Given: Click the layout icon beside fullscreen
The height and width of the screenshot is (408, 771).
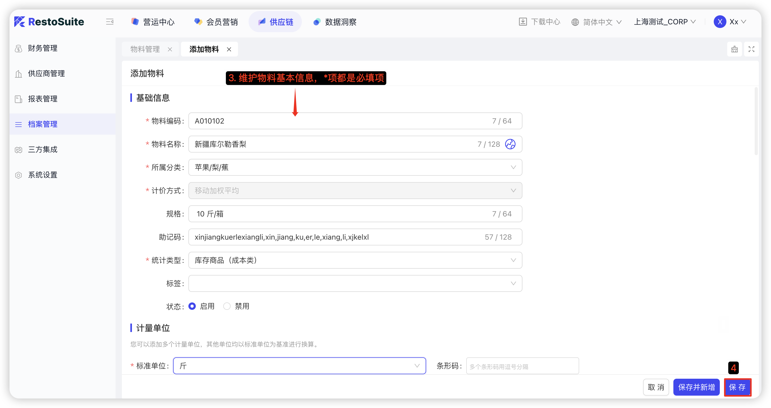Looking at the screenshot, I should coord(735,49).
